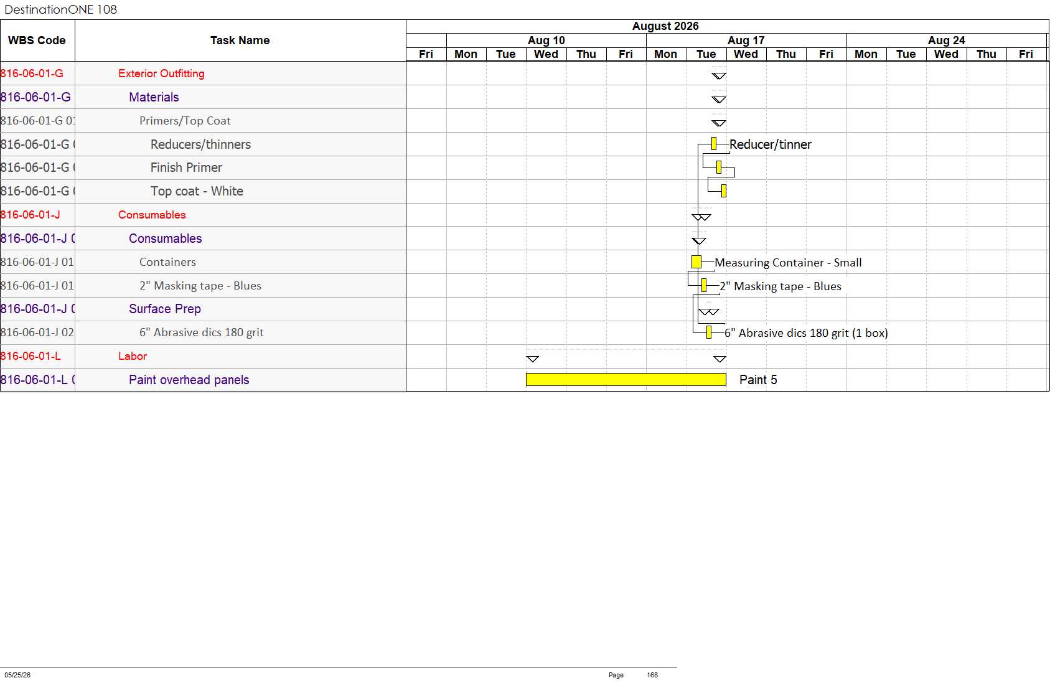This screenshot has height=683, width=1050.
Task: Select the 2" Masking tape gantt marker
Action: coord(704,285)
